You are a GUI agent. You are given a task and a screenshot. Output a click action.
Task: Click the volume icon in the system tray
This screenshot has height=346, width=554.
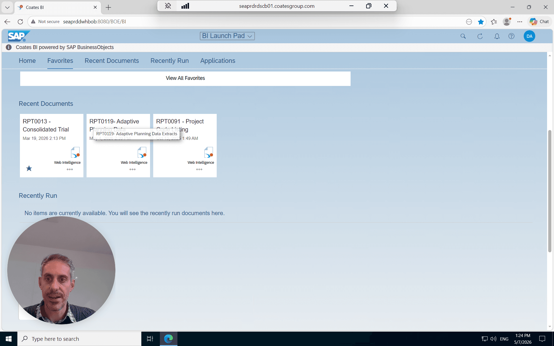click(x=493, y=339)
